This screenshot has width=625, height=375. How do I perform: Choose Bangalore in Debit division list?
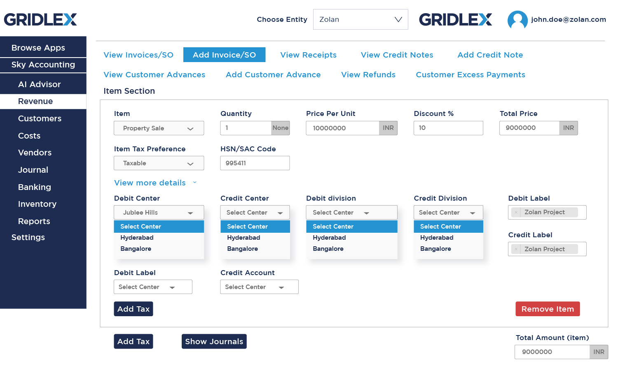(x=352, y=249)
